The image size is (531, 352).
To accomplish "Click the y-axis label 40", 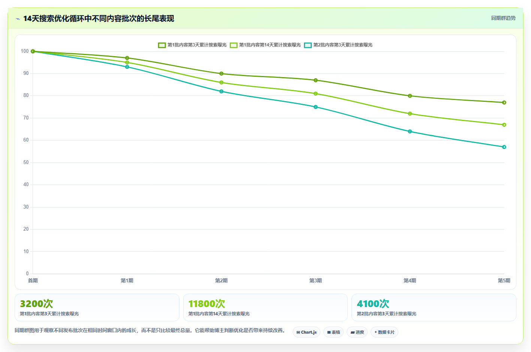I will (x=26, y=185).
